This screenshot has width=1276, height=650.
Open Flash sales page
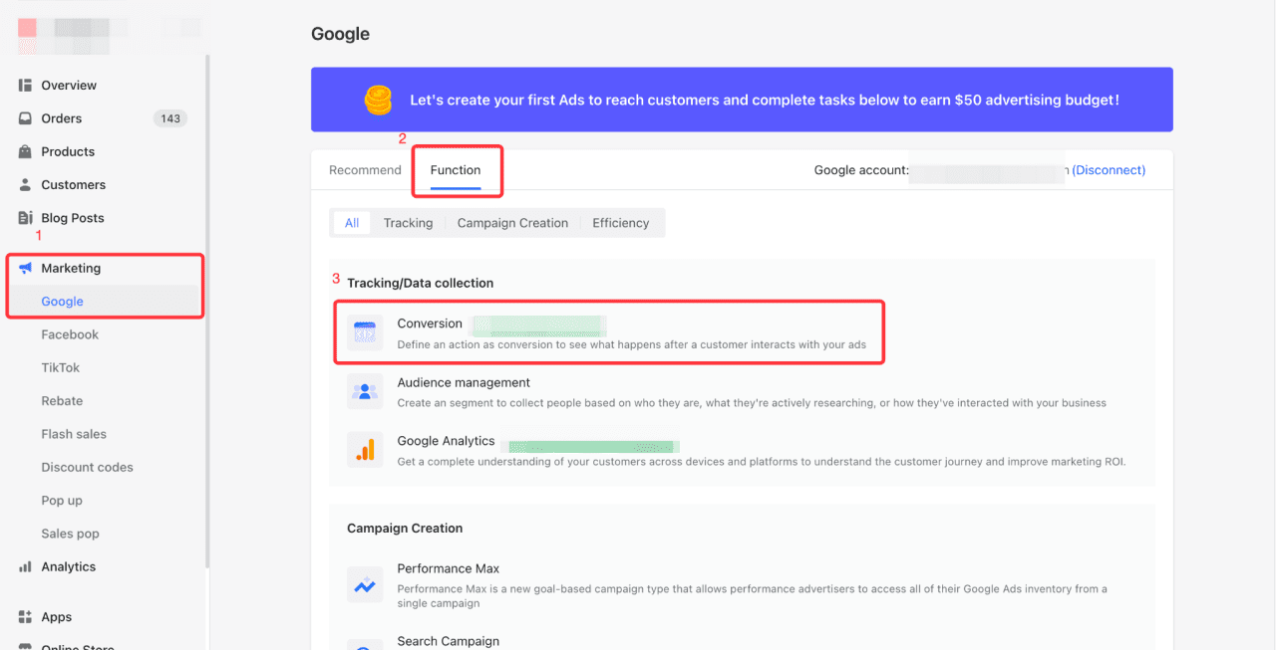click(x=74, y=434)
